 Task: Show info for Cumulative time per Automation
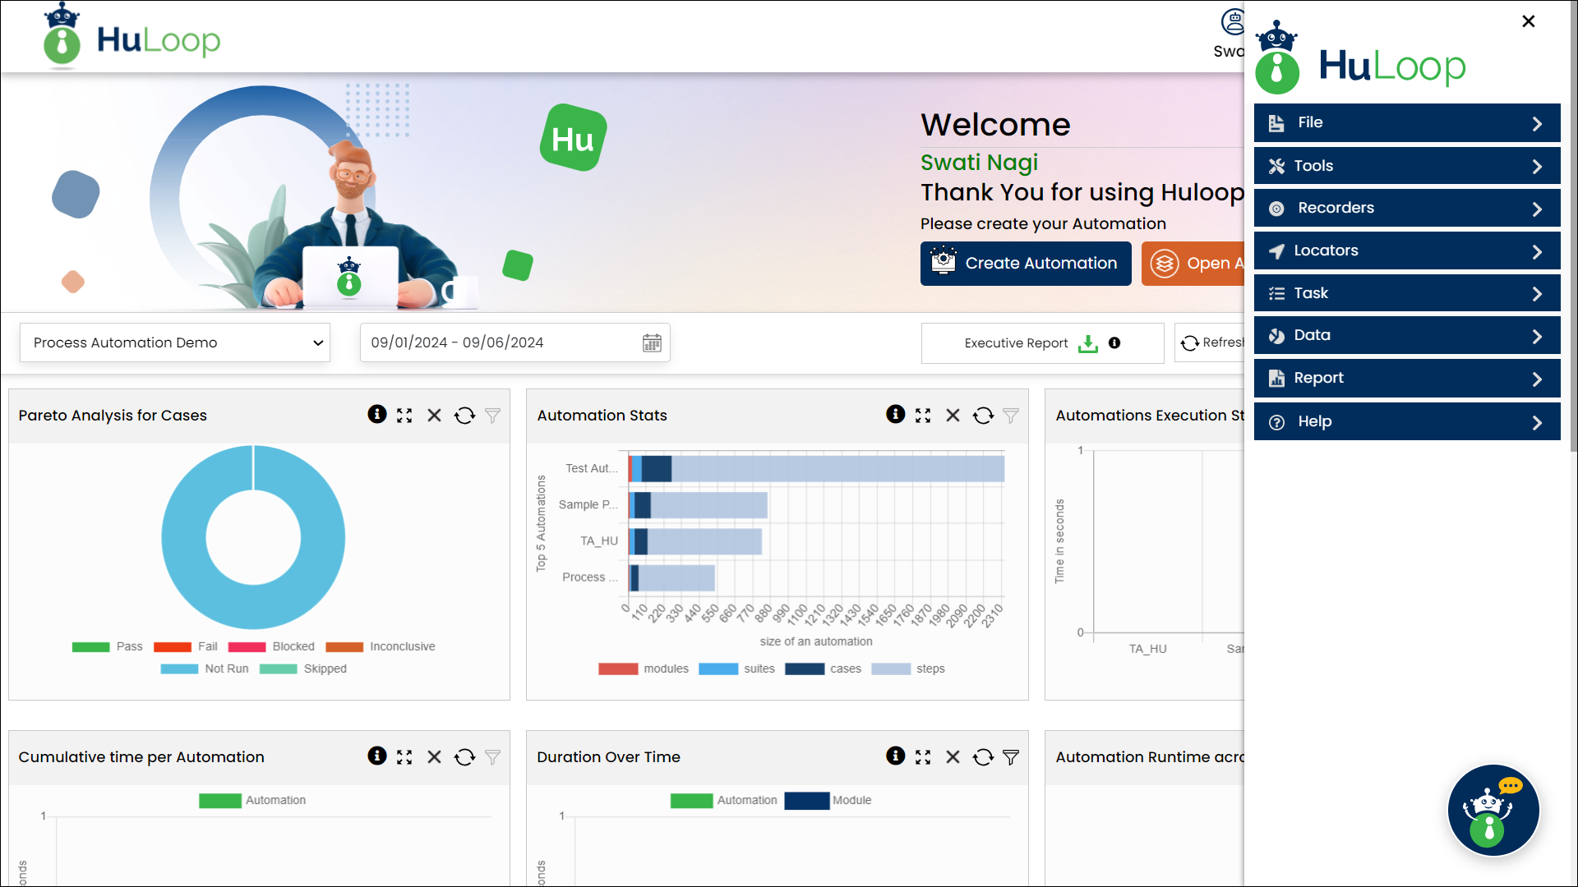coord(377,756)
